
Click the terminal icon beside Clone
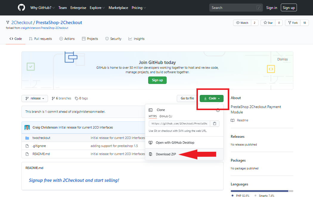[x=151, y=110]
